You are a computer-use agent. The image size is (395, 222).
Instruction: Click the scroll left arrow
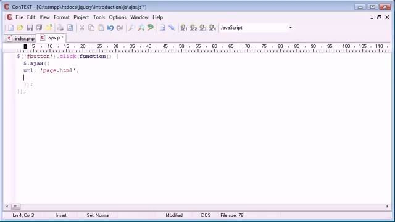7,207
